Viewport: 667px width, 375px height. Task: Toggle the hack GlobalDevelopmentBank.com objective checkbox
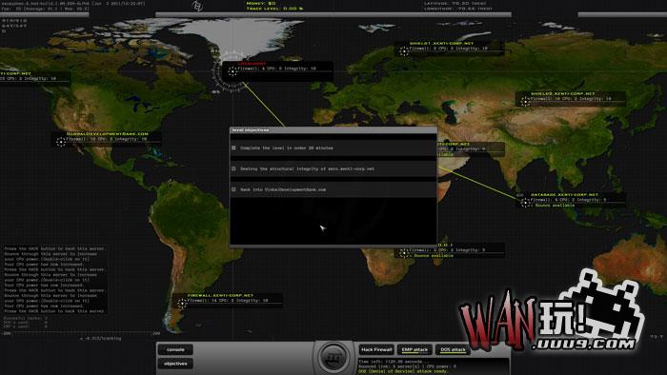[x=233, y=189]
